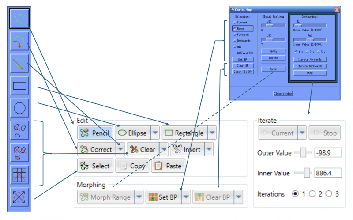Click the Global Scaling X slider

tap(273, 26)
